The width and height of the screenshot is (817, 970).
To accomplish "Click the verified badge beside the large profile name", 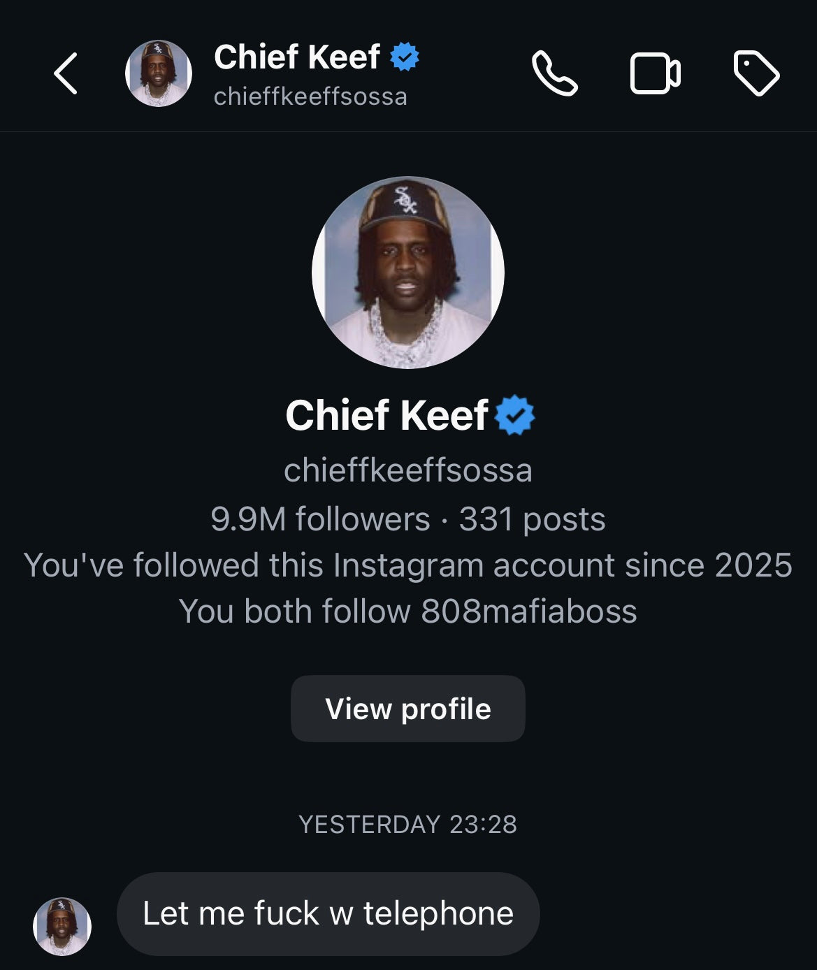I will point(515,415).
